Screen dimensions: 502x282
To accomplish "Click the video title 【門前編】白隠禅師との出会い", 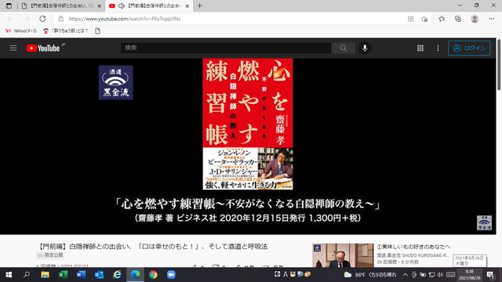I will coord(153,247).
